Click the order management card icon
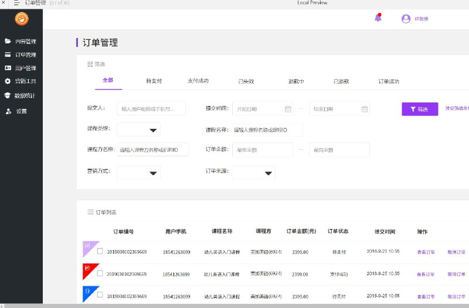 [8, 54]
